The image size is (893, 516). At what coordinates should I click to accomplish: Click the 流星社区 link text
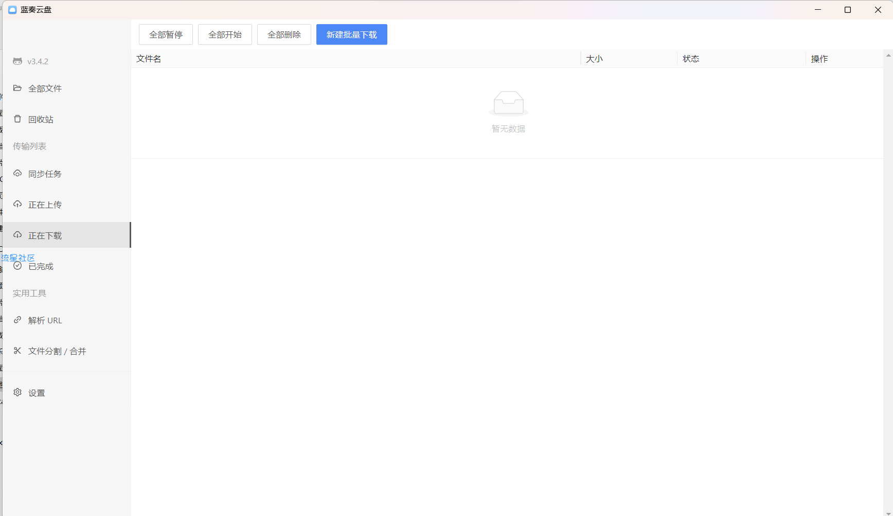pos(18,257)
